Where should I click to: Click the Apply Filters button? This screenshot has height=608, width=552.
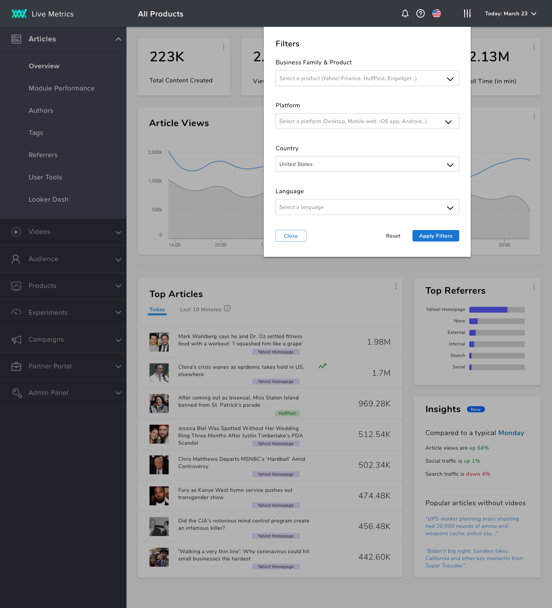point(436,236)
